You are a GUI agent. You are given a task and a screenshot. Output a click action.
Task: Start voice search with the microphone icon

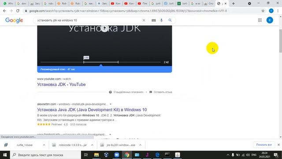tap(161, 20)
